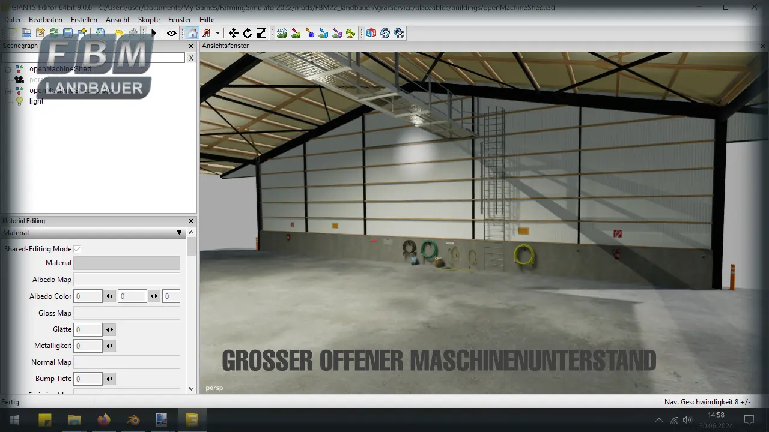Screen dimensions: 769x432
Task: Expand the openMachineShed tree node
Action: click(8, 70)
